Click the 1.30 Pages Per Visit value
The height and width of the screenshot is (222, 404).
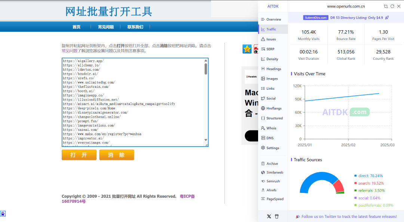coord(383,32)
